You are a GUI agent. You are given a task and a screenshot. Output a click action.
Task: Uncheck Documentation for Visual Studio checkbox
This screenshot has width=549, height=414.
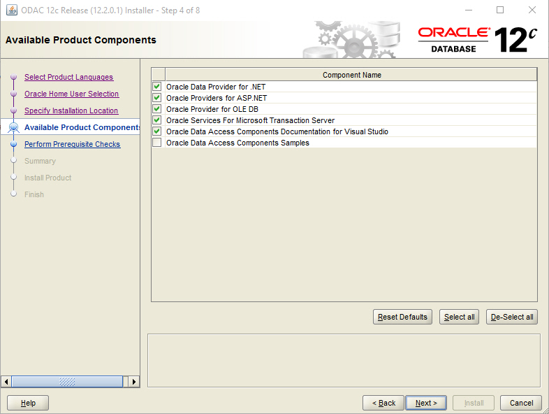(x=157, y=131)
